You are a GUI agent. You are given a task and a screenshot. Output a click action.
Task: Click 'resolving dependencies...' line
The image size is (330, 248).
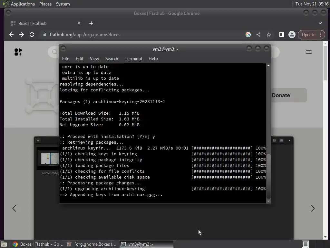point(92,84)
